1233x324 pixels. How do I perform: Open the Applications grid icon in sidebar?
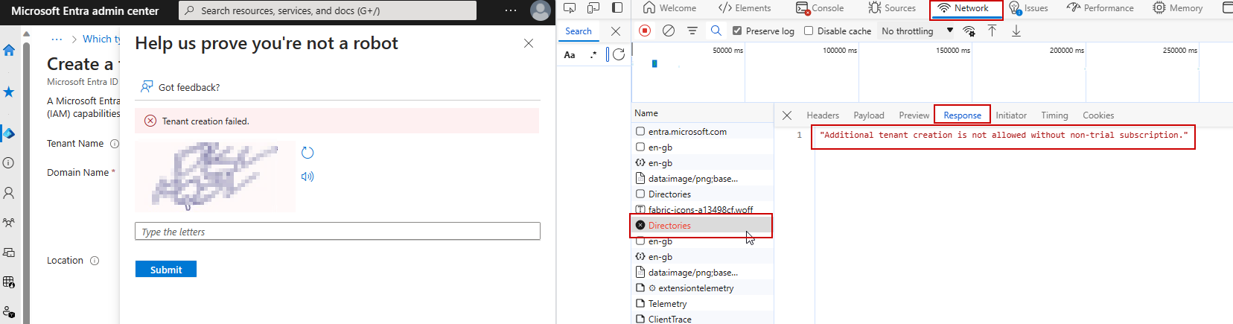(x=9, y=282)
